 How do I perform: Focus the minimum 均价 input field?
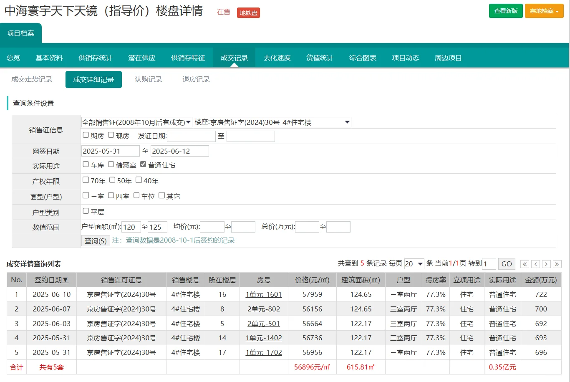(x=212, y=227)
